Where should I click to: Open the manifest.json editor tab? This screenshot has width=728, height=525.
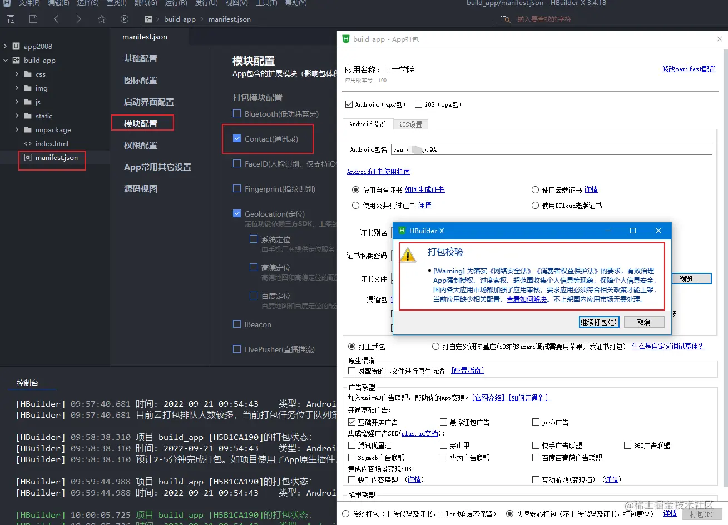(x=145, y=37)
